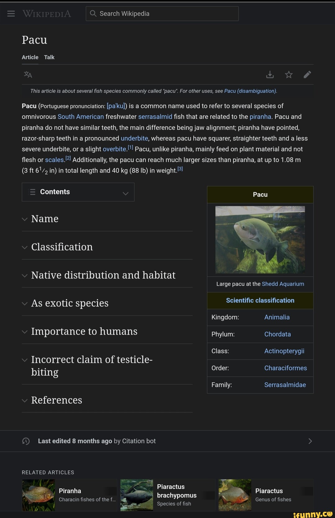Open the Piranha related article thumbnail
The image size is (335, 518).
[38, 495]
